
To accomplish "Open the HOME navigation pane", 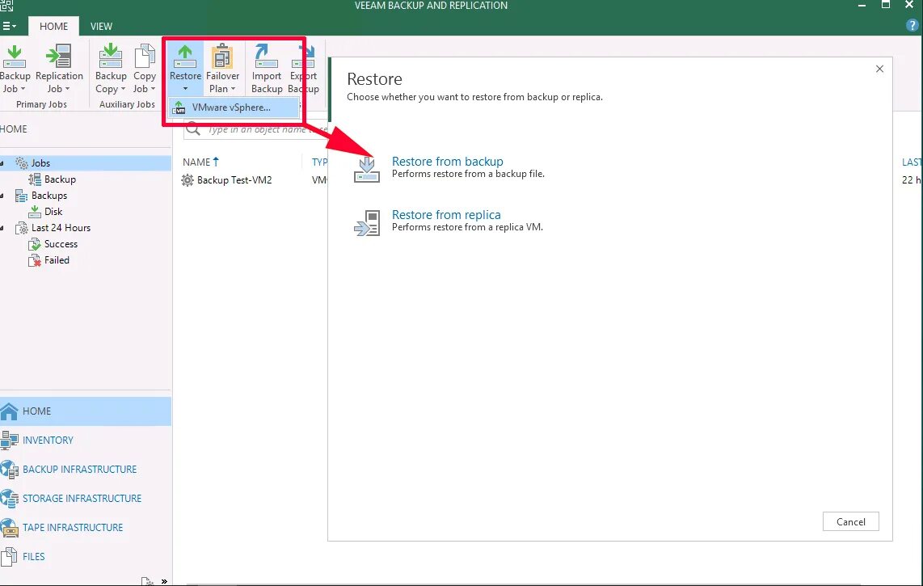I will point(86,411).
